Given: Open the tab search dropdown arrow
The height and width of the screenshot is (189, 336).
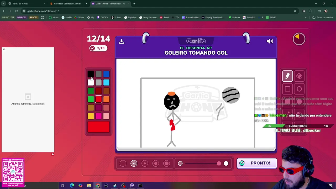Looking at the screenshot, I should point(3,4).
